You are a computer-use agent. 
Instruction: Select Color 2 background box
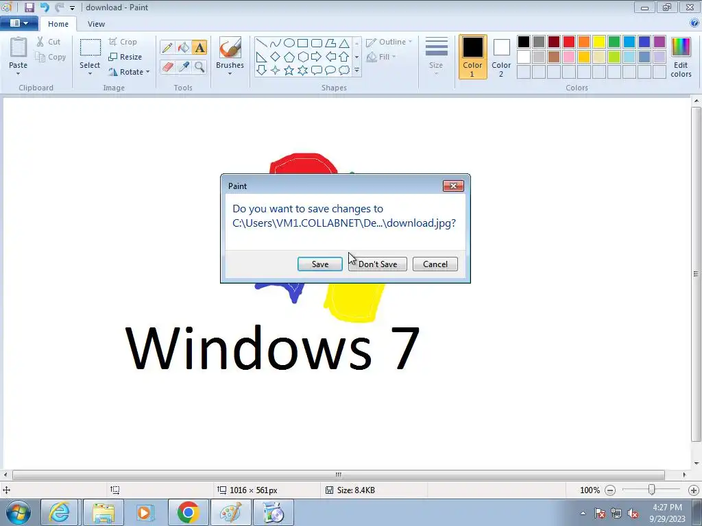pos(501,57)
